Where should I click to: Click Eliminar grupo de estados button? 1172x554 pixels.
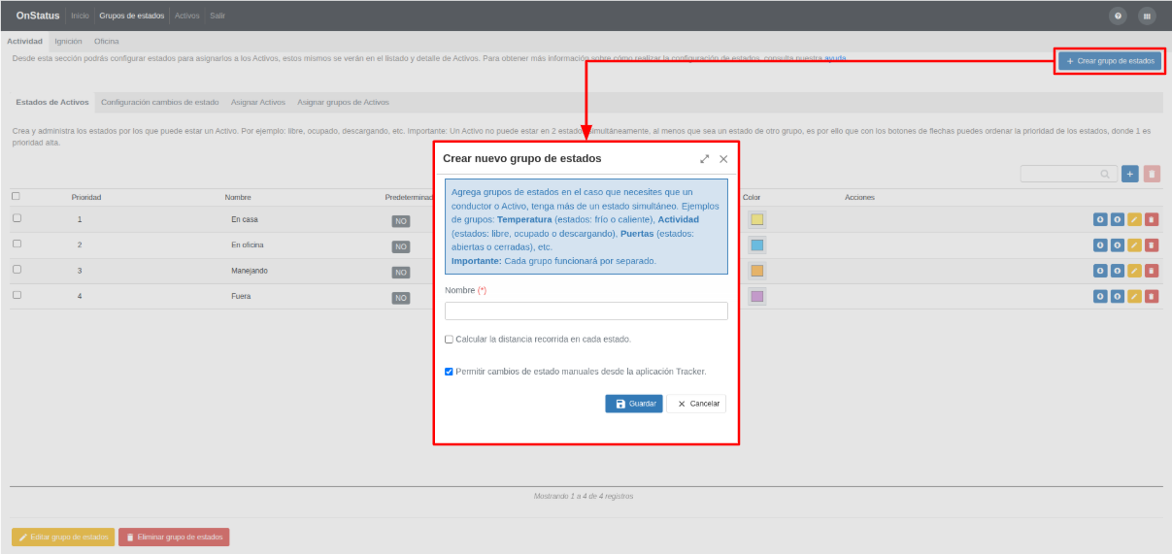174,537
